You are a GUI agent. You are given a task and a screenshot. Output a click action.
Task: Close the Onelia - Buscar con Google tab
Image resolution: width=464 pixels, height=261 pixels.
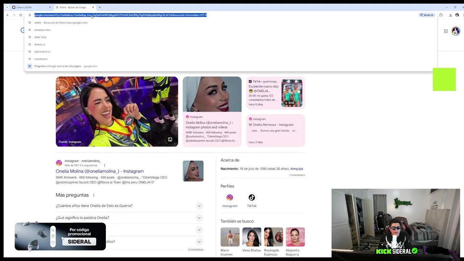93,7
